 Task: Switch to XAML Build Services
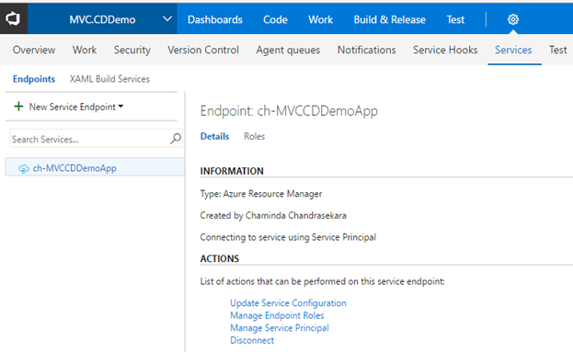pyautogui.click(x=109, y=79)
